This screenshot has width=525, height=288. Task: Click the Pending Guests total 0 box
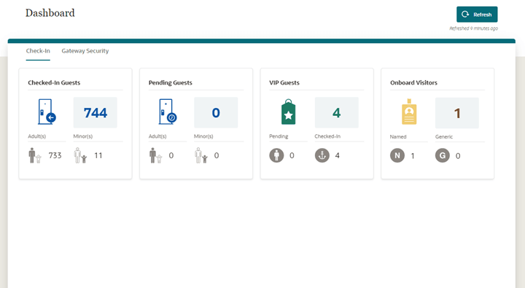coord(216,112)
